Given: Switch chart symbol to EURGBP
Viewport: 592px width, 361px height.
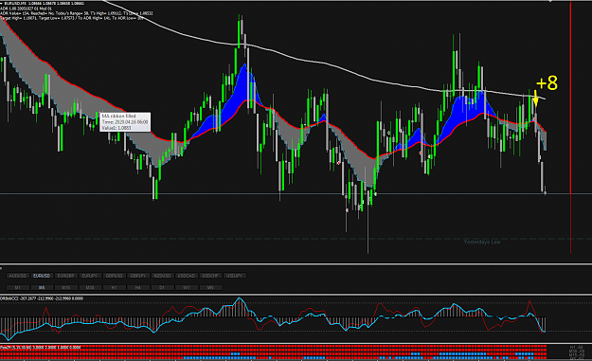Looking at the screenshot, I should point(65,276).
